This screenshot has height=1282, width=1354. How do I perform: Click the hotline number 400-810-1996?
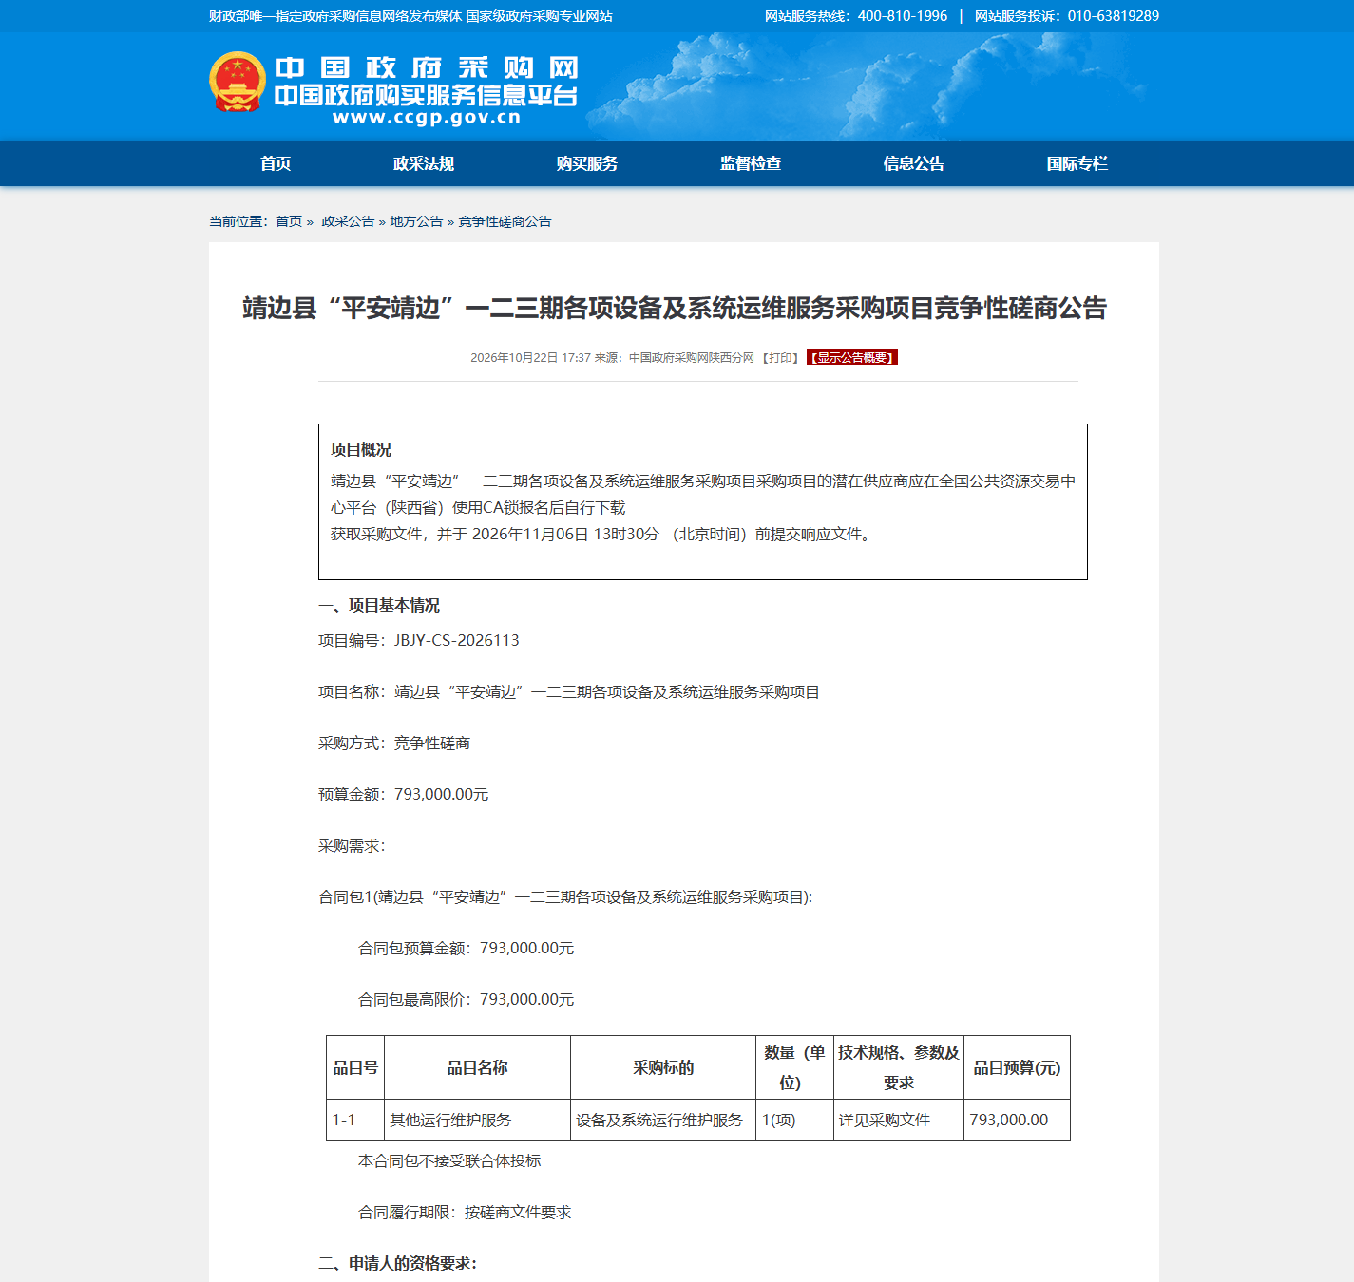tap(903, 16)
